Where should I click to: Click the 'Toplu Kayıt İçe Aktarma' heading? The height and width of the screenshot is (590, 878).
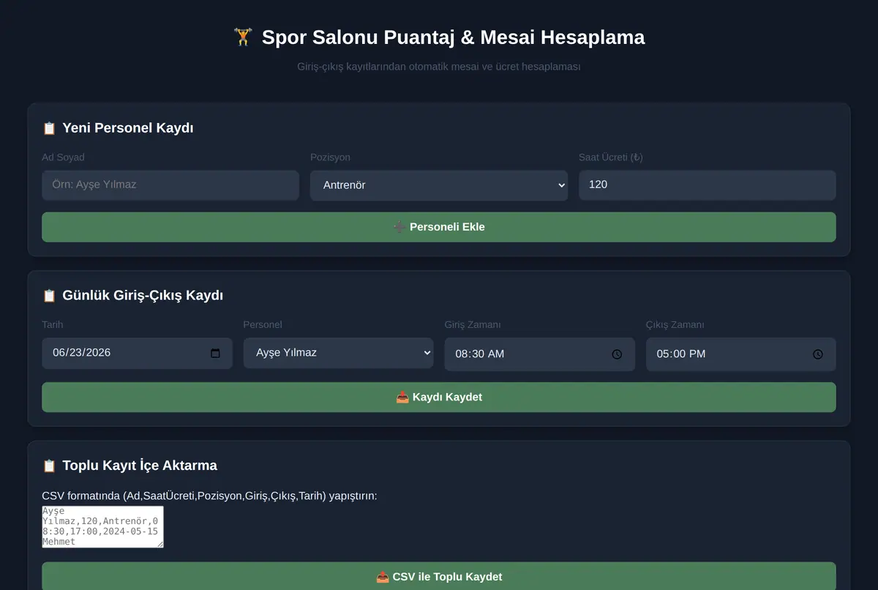tap(140, 466)
